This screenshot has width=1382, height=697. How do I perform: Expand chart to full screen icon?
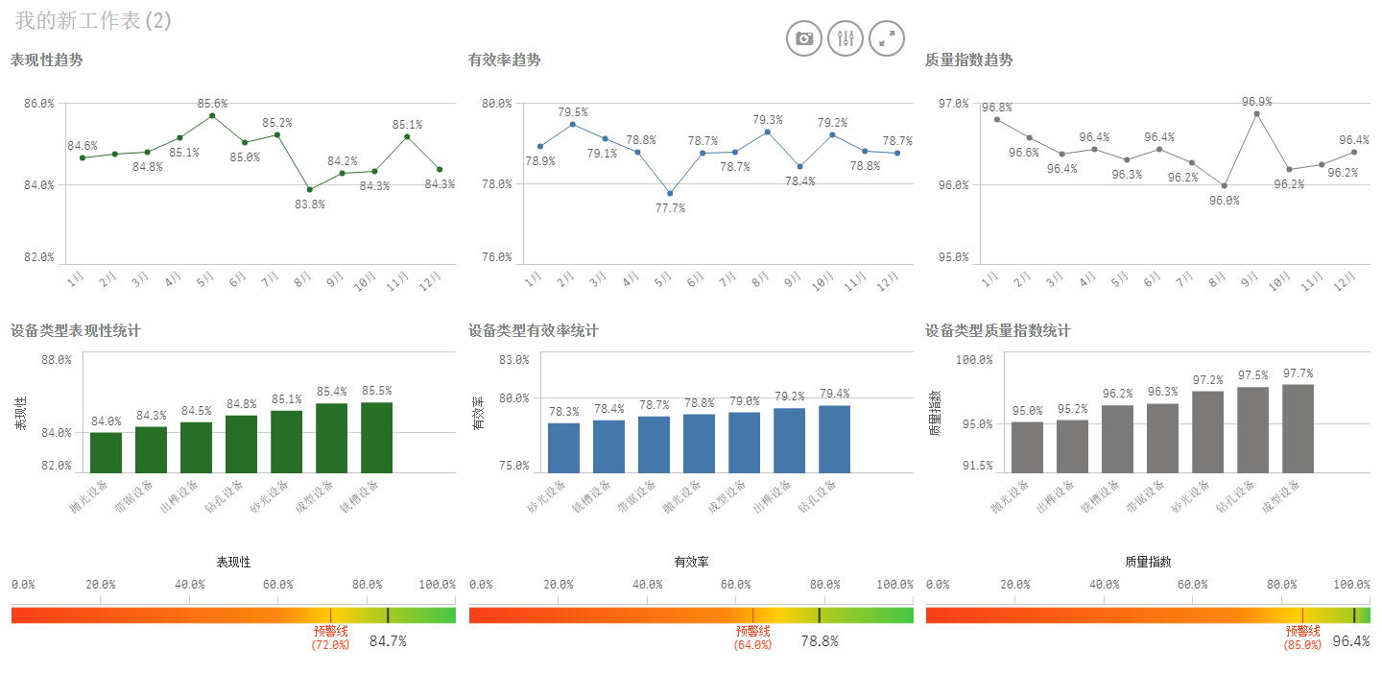tap(887, 38)
